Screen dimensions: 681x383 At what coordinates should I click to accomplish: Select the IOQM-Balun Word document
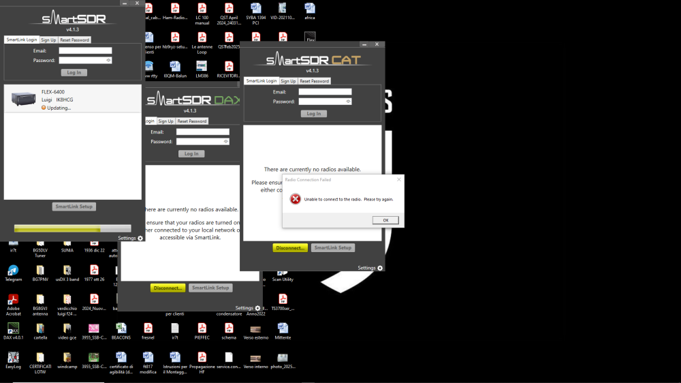click(x=175, y=70)
